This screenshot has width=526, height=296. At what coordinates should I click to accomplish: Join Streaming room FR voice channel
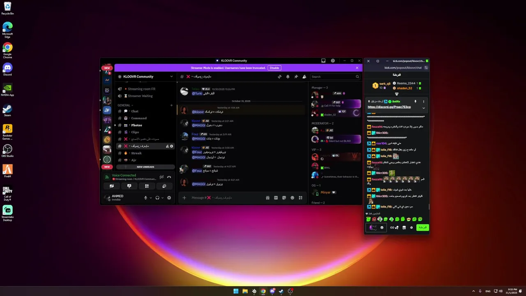tap(145, 89)
